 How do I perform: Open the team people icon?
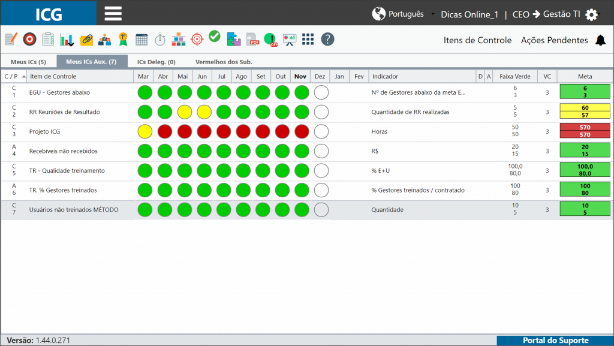(x=104, y=40)
